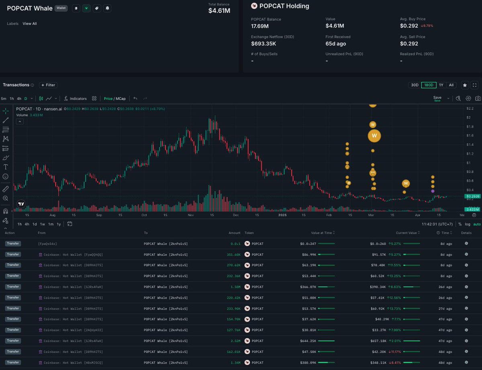Image resolution: width=482 pixels, height=370 pixels.
Task: Sort by Time column
Action: pos(445,233)
